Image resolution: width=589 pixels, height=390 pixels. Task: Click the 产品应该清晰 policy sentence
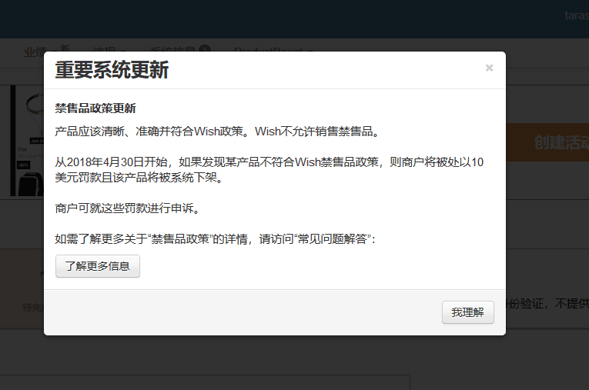point(217,132)
